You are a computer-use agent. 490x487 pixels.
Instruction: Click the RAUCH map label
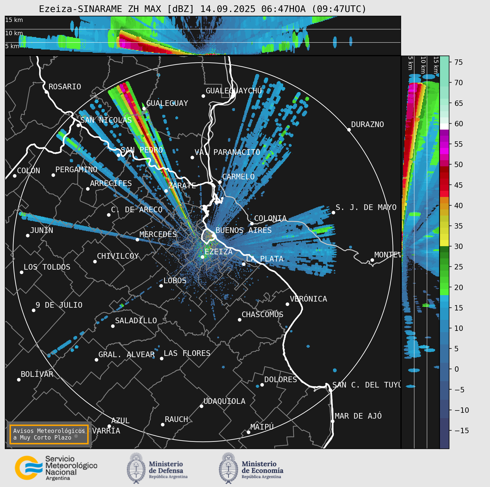(x=176, y=419)
